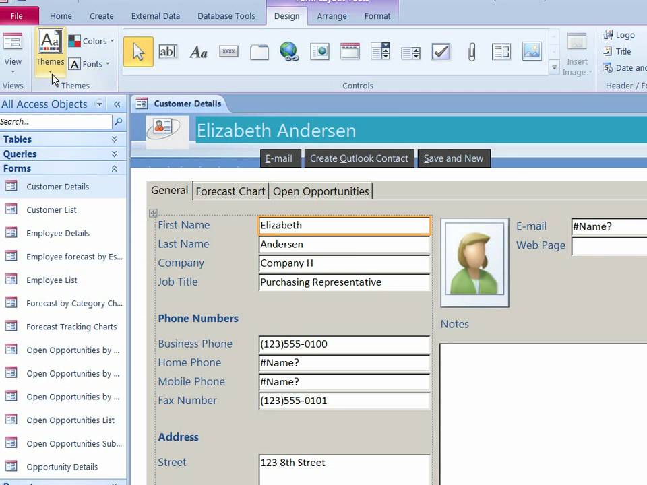Open the Fonts dropdown
The width and height of the screenshot is (647, 485).
(90, 64)
